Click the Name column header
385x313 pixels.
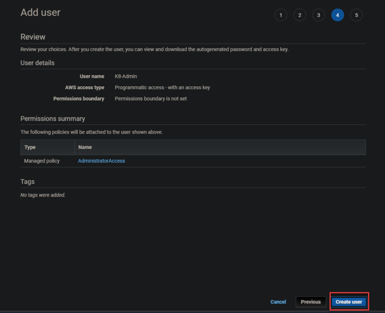coord(85,147)
